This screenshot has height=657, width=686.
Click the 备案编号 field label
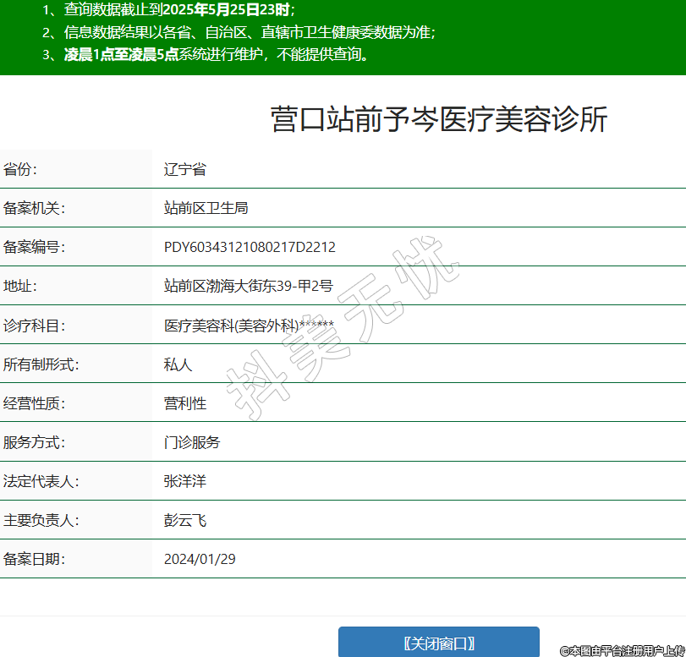coord(34,247)
